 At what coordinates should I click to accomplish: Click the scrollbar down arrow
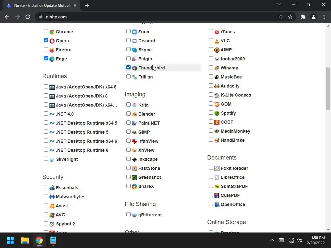328,230
